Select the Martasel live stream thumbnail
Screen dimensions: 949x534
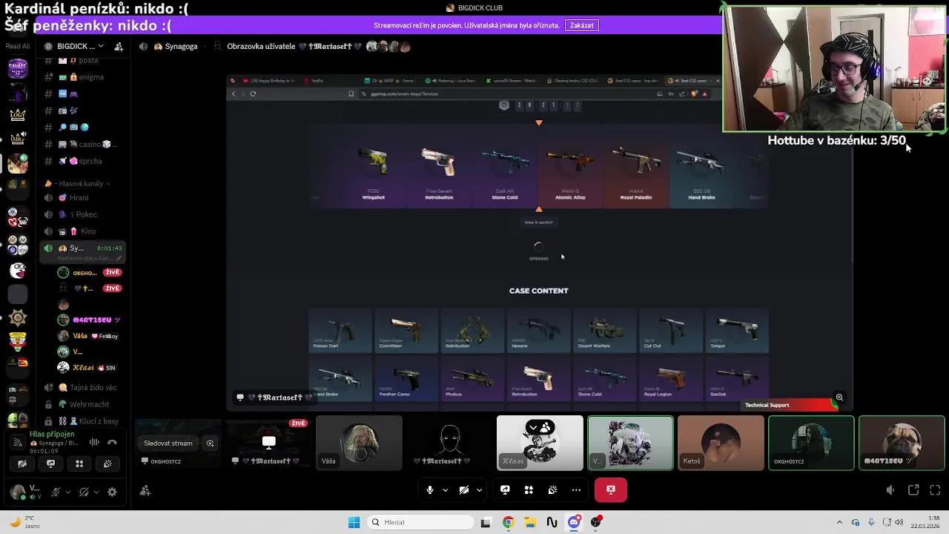(x=268, y=443)
